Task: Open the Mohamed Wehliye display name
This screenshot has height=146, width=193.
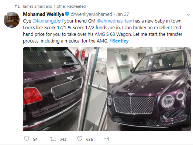Action: click(44, 14)
